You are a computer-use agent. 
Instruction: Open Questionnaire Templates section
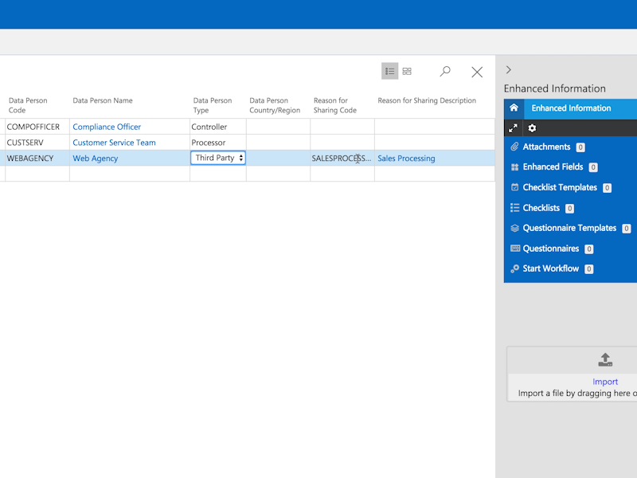click(x=569, y=228)
